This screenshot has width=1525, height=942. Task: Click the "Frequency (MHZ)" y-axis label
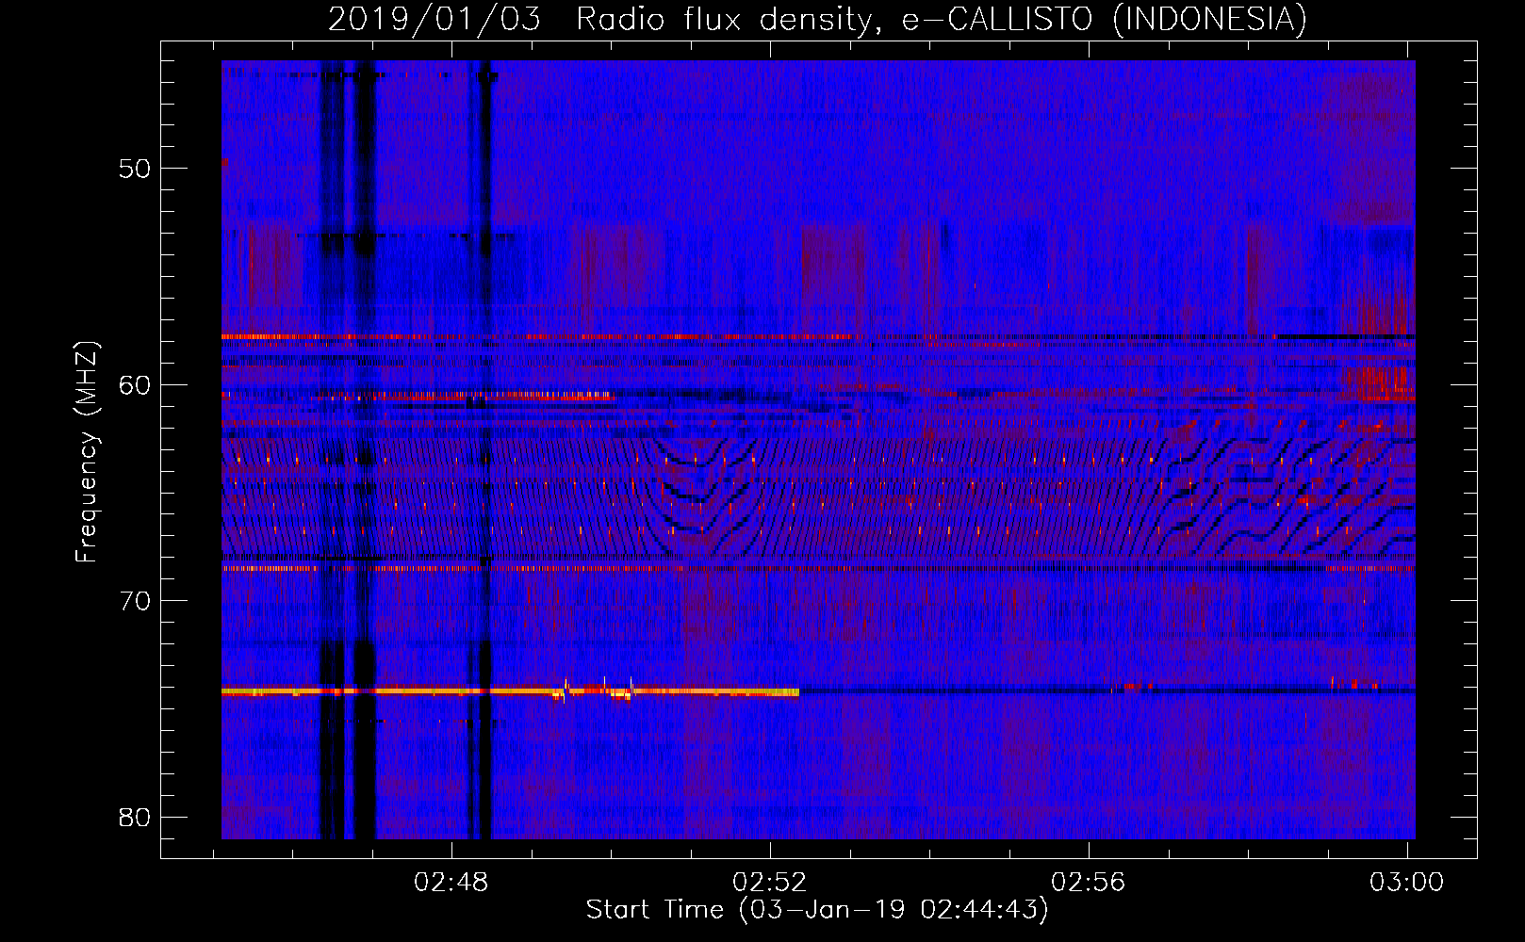[87, 452]
